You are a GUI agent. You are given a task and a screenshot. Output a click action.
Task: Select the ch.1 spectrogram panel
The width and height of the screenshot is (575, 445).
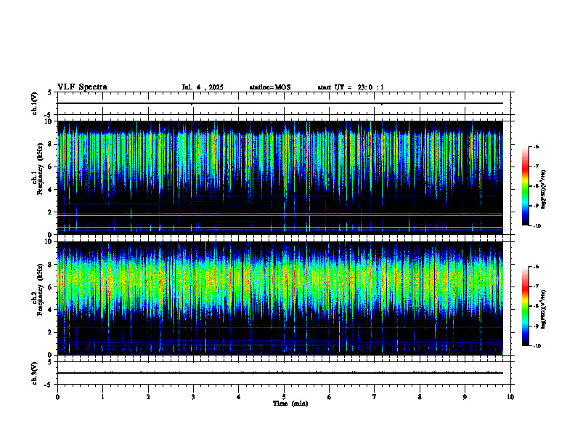tap(280, 177)
